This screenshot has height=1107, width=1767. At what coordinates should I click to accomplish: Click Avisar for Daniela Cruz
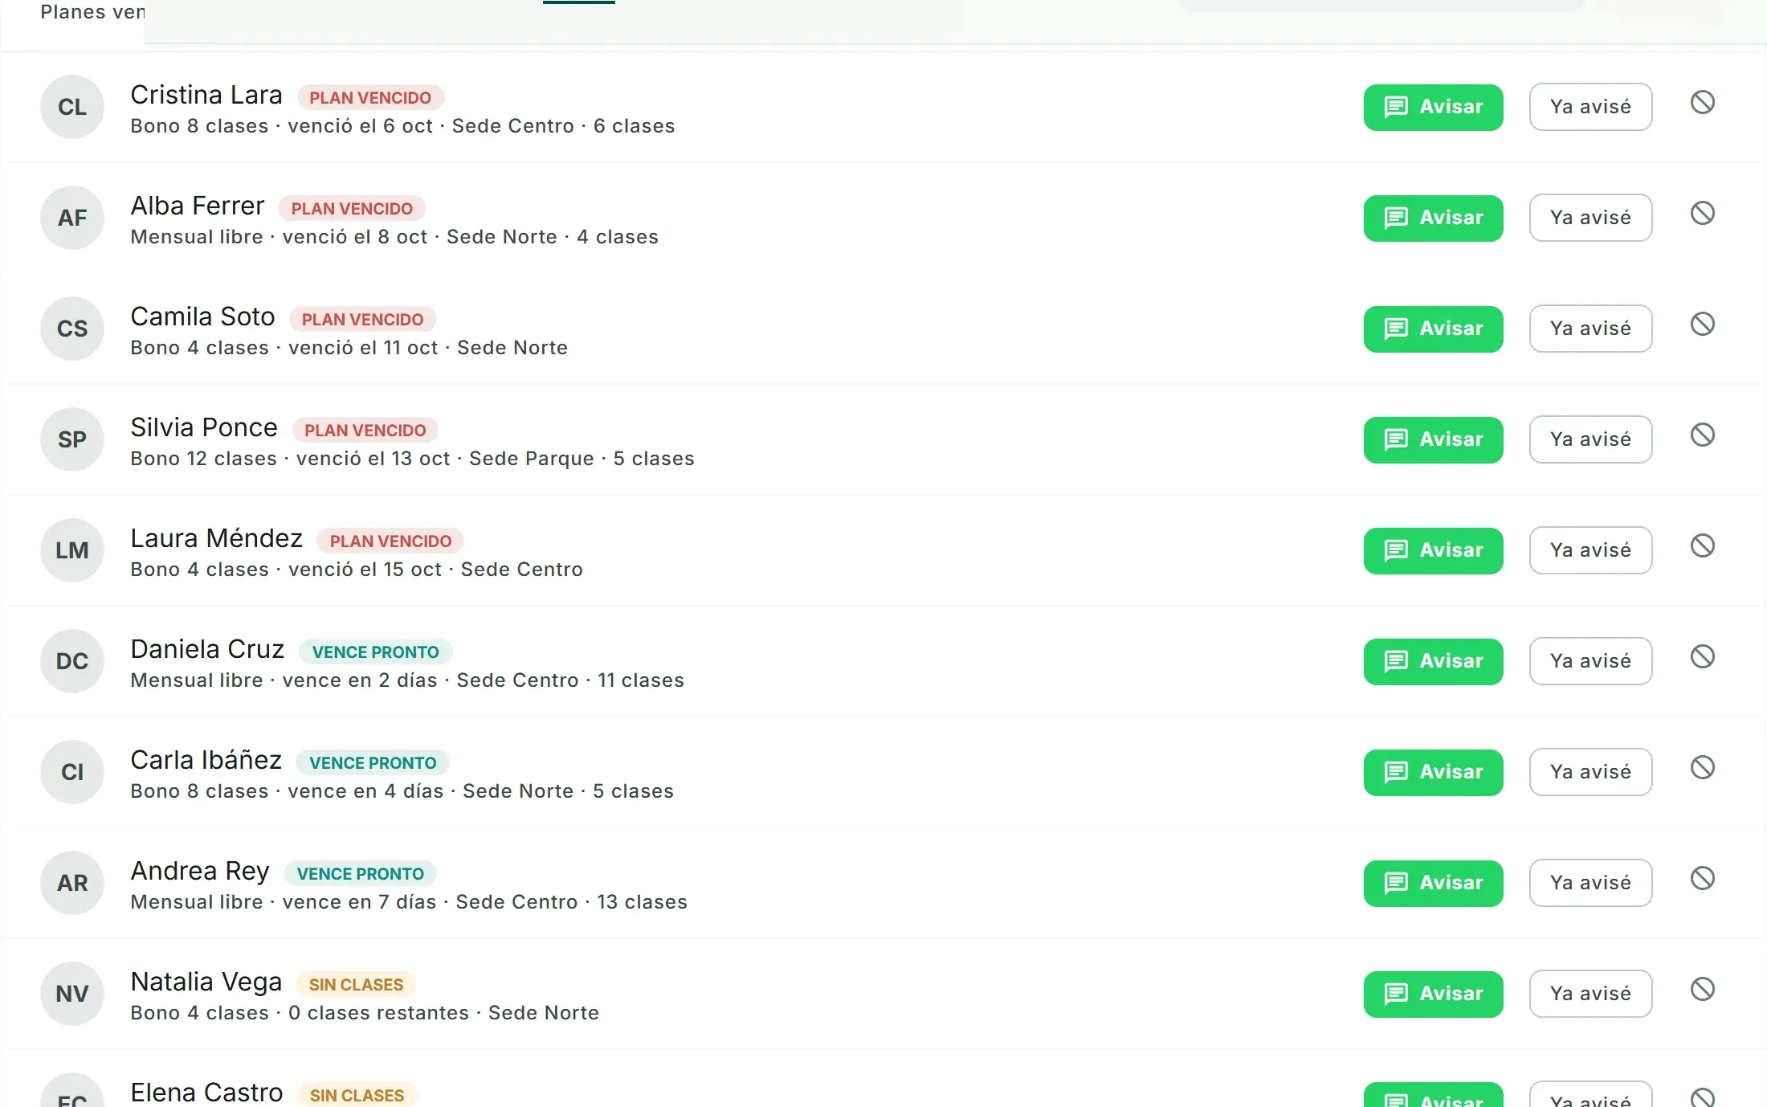click(1433, 661)
